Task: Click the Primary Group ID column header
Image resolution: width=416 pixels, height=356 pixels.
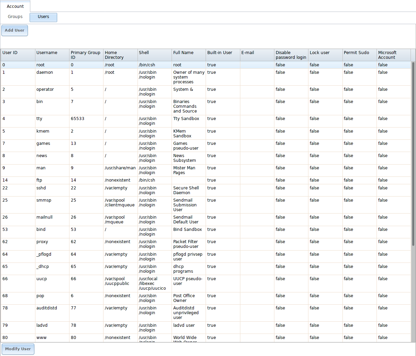Action: pos(86,55)
